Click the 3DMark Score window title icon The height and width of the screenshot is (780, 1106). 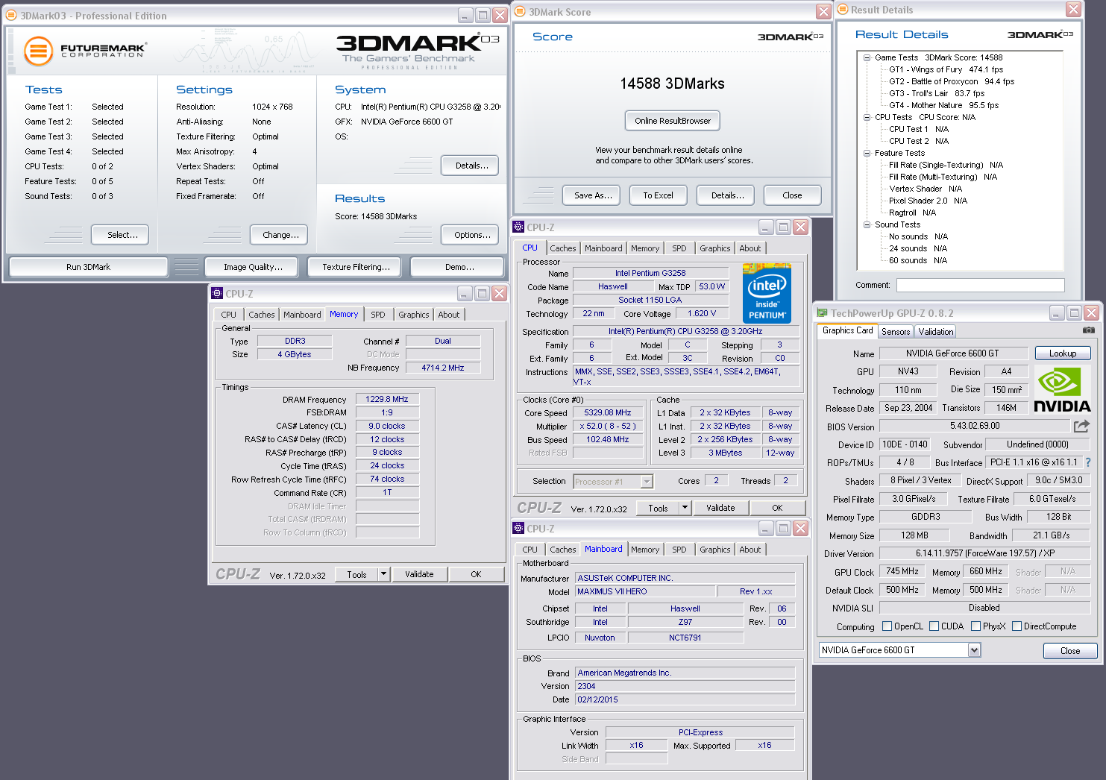click(520, 12)
